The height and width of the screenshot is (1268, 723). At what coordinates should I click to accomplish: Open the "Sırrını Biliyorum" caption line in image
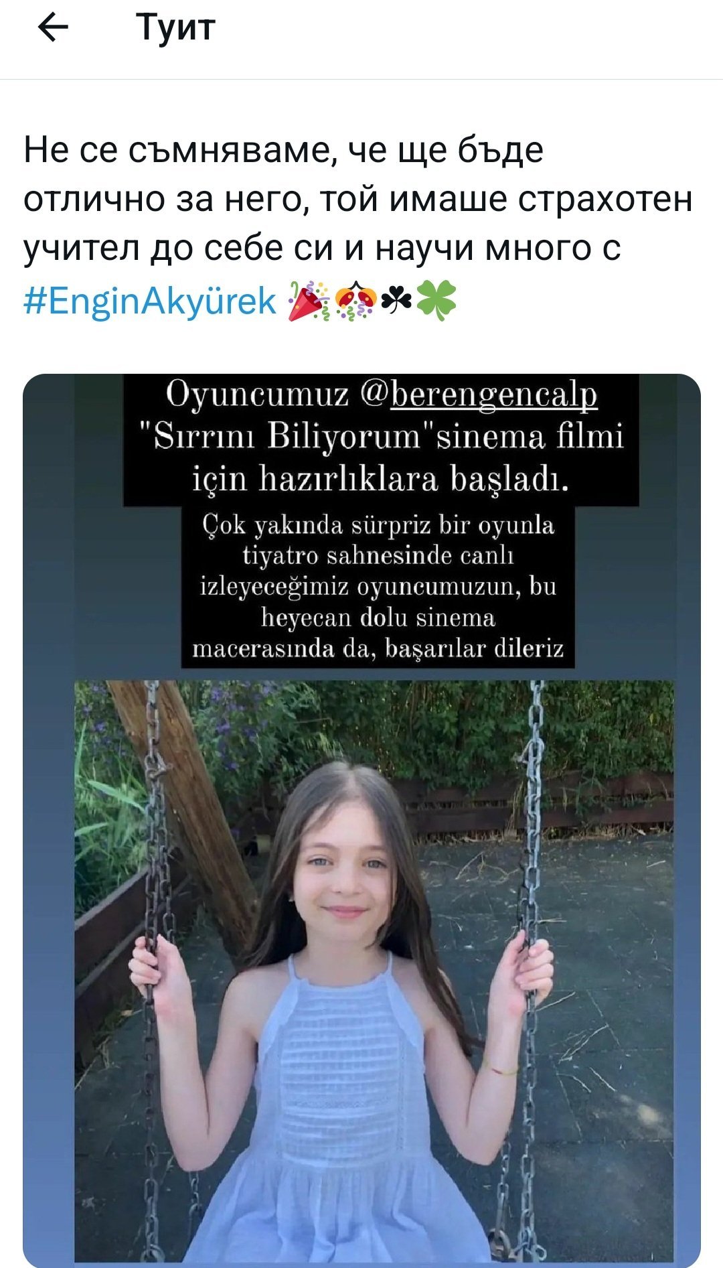(381, 436)
